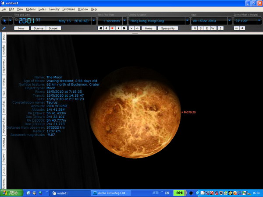Screen dimensions: 263x197
Task: Click the red stop time button
Action: coord(112,28)
